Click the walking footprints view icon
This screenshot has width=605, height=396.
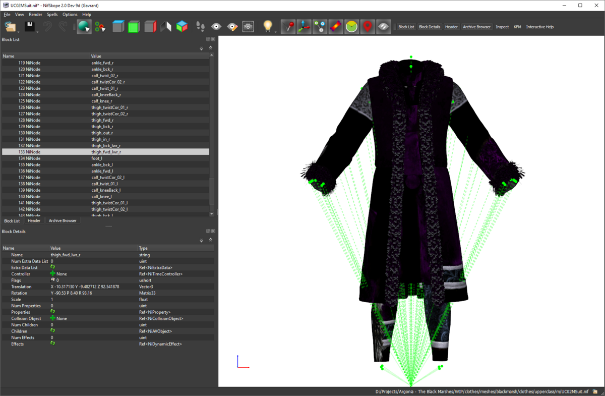200,27
